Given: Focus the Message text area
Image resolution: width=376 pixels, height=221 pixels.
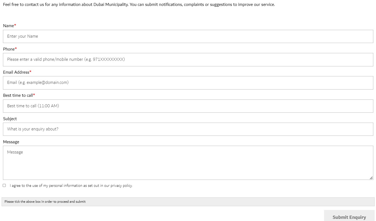Looking at the screenshot, I should [x=188, y=163].
